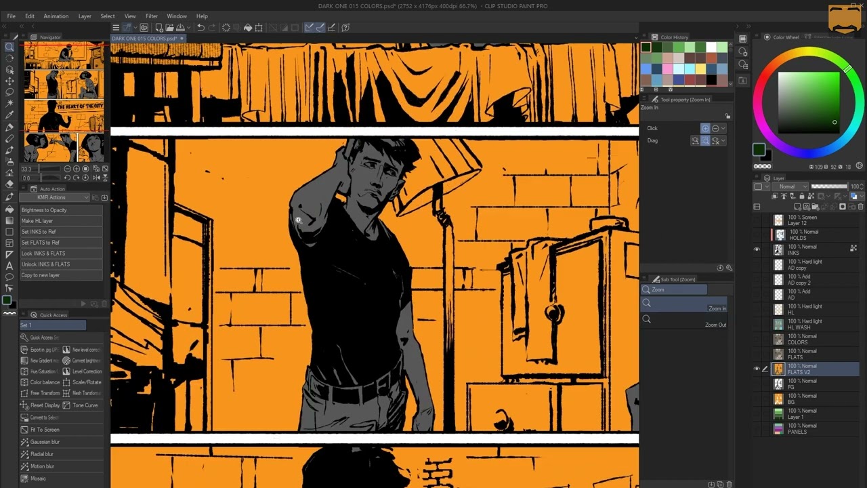Choose the Auto select magic wand tool
The height and width of the screenshot is (488, 867).
pos(9,104)
